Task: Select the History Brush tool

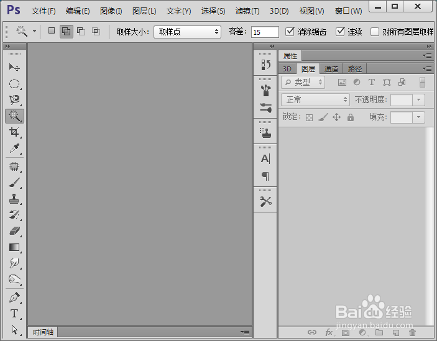Action: [x=14, y=215]
